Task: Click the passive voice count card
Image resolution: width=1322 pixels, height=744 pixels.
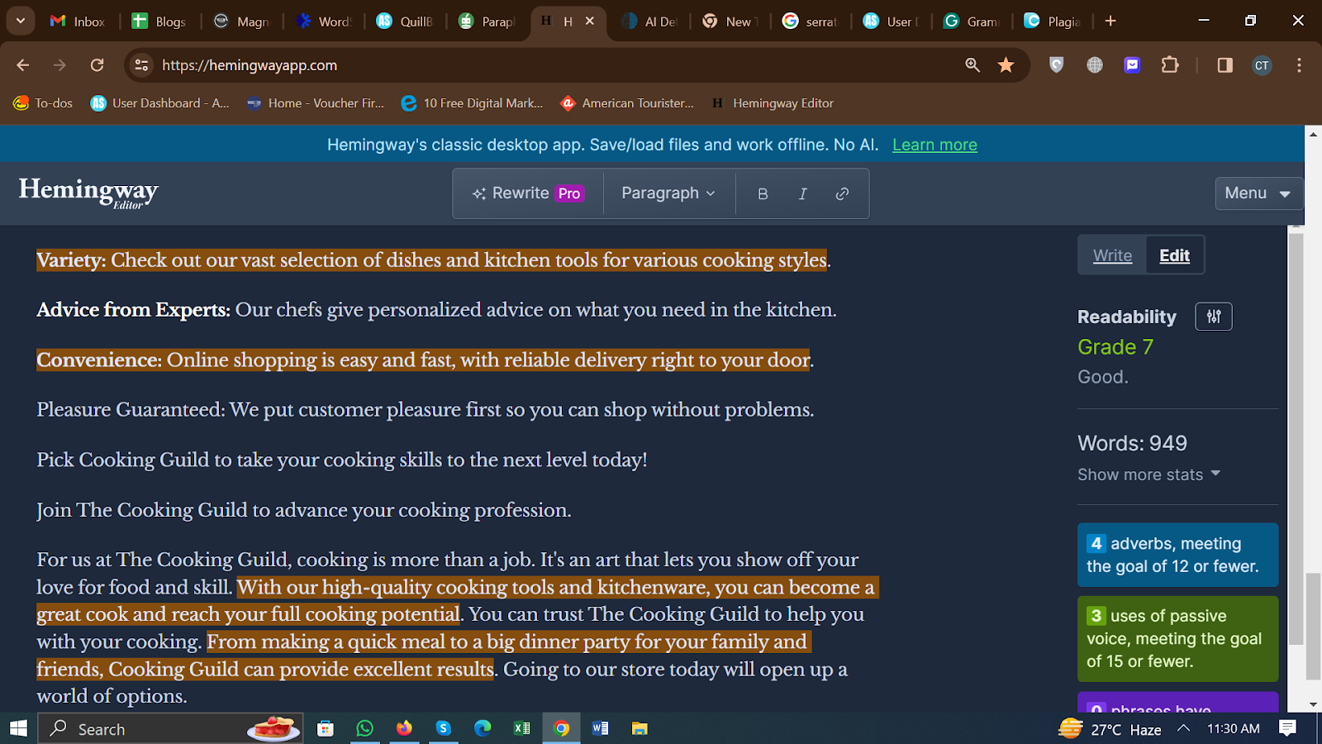Action: 1177,638
